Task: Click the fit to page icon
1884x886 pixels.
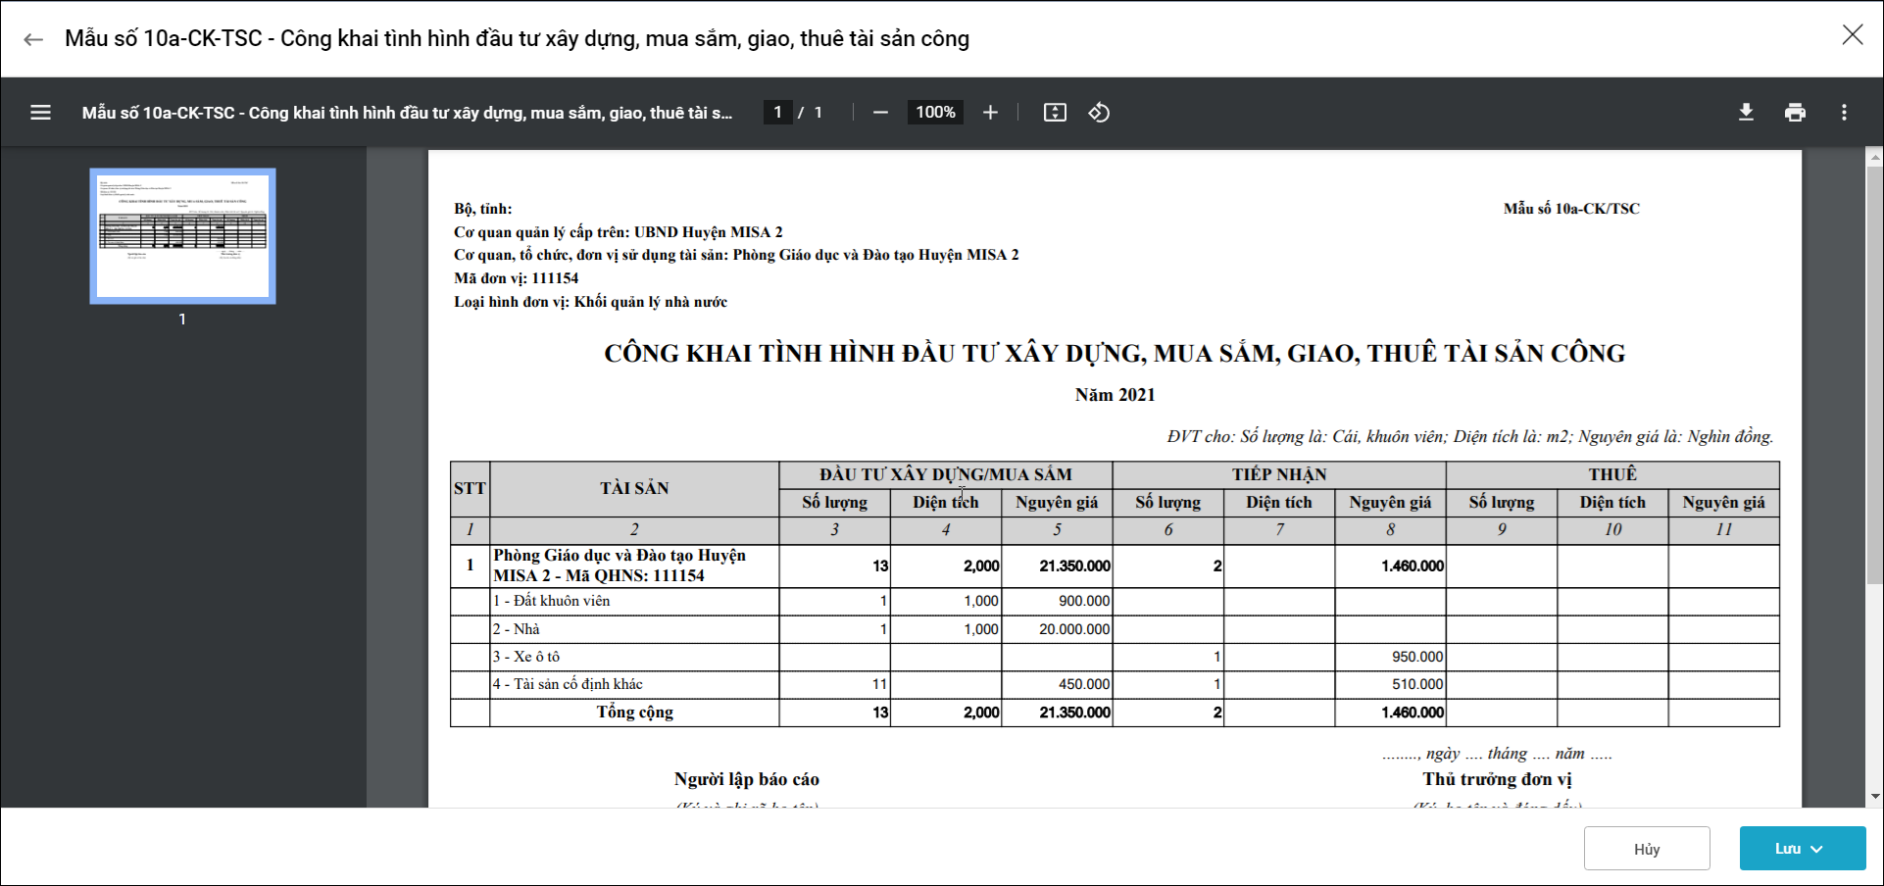Action: pyautogui.click(x=1055, y=113)
